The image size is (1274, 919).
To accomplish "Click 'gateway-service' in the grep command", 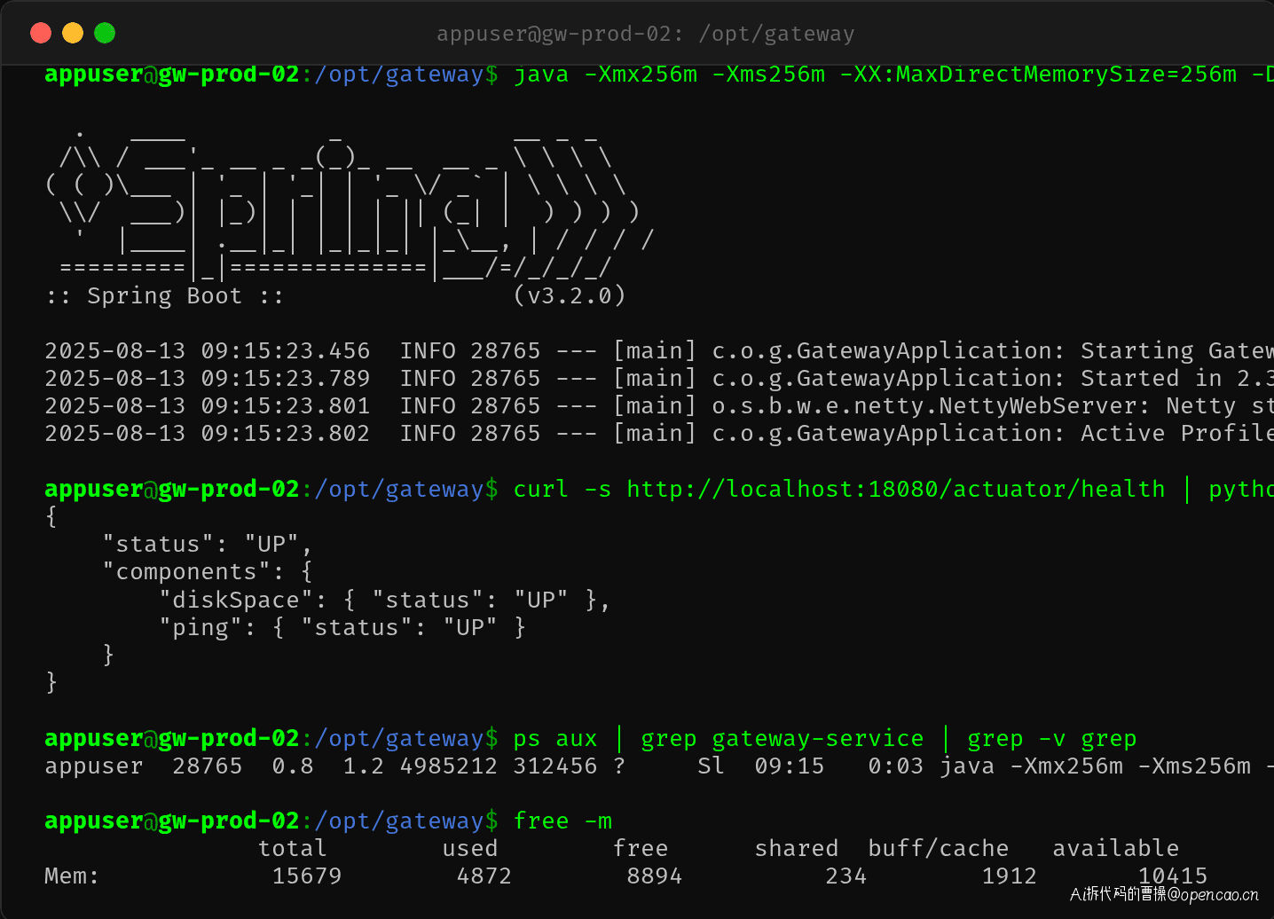I will pyautogui.click(x=818, y=738).
